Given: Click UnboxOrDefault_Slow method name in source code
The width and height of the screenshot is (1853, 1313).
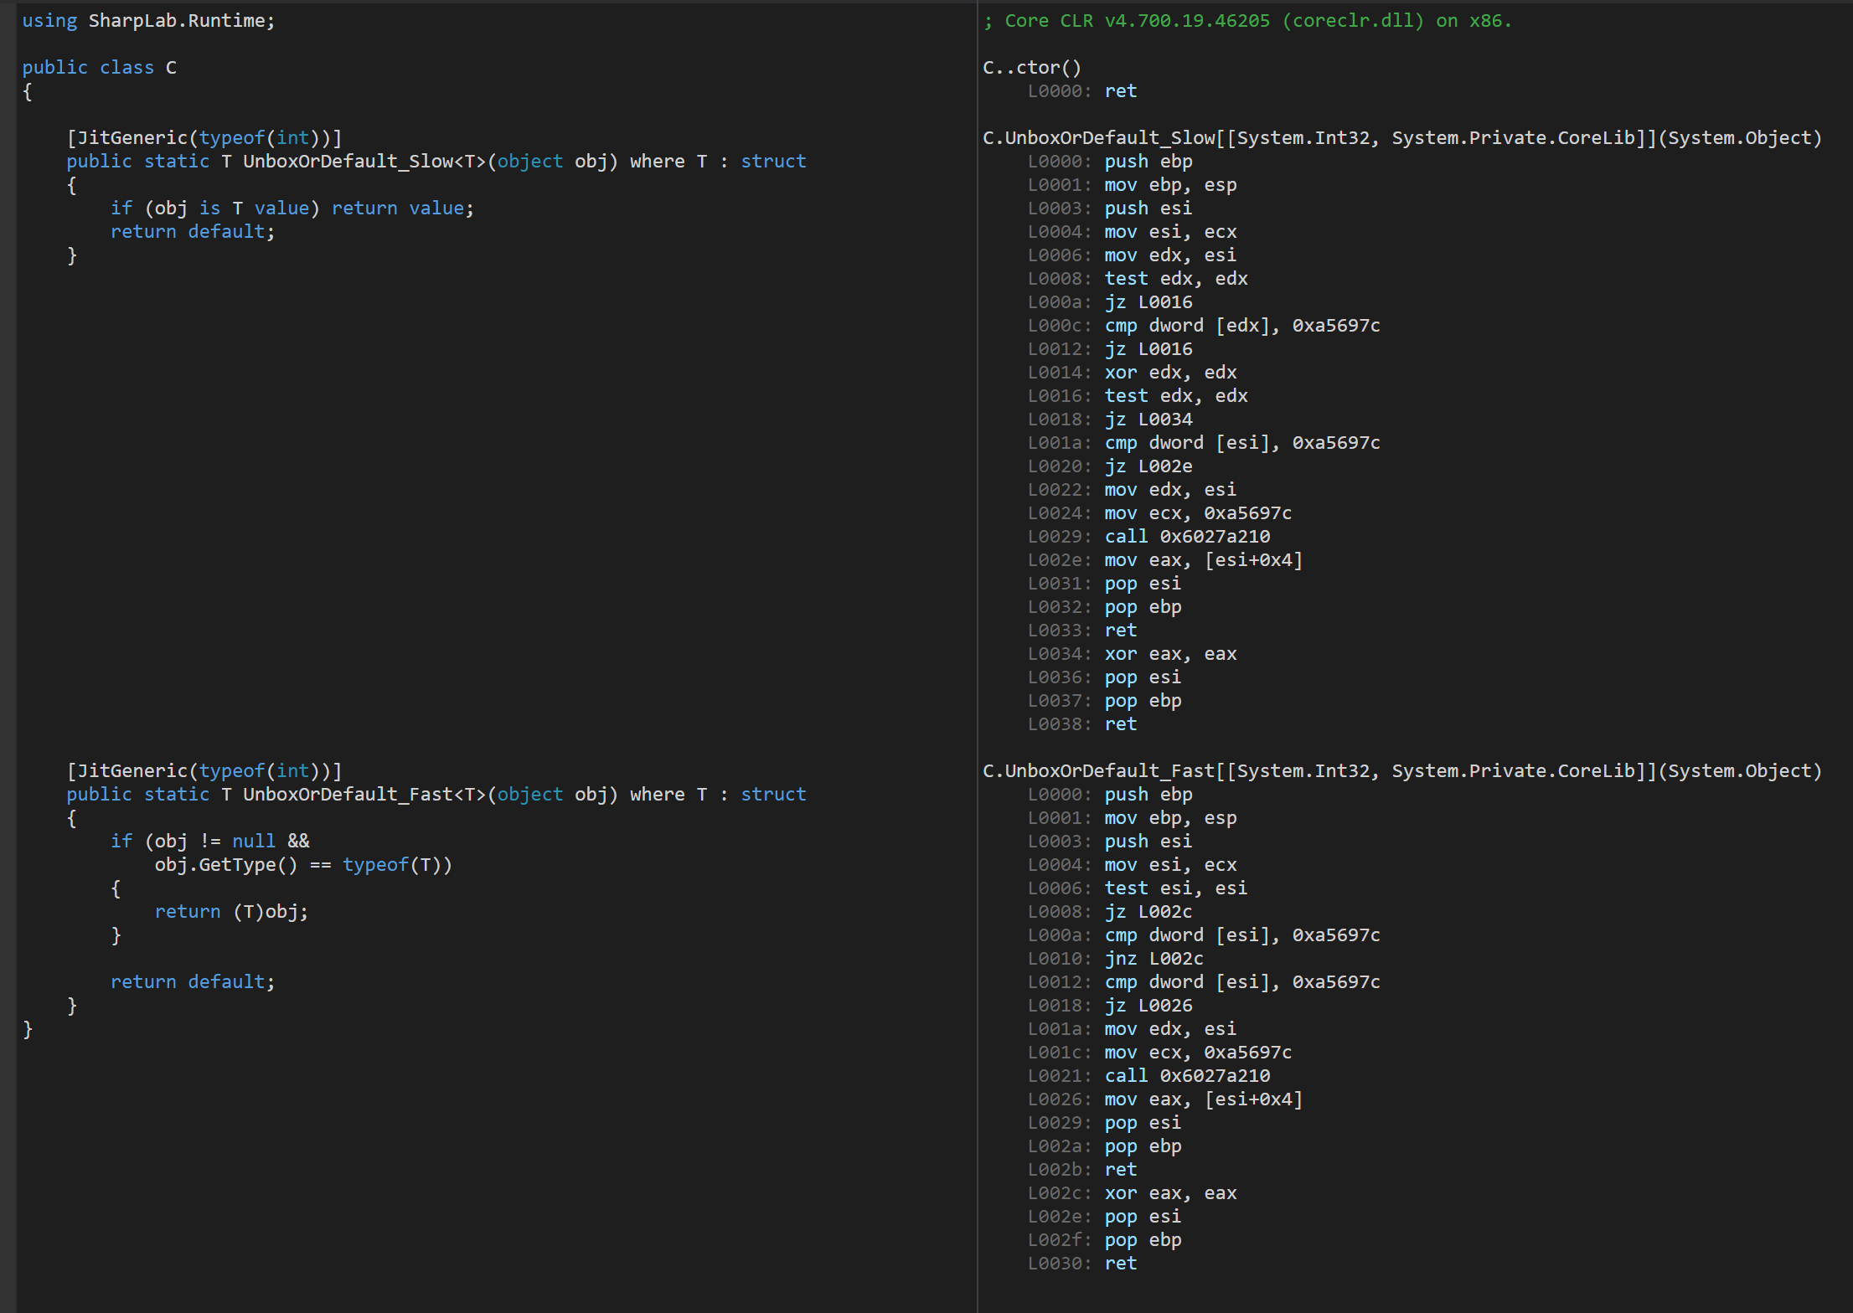Looking at the screenshot, I should click(x=347, y=162).
